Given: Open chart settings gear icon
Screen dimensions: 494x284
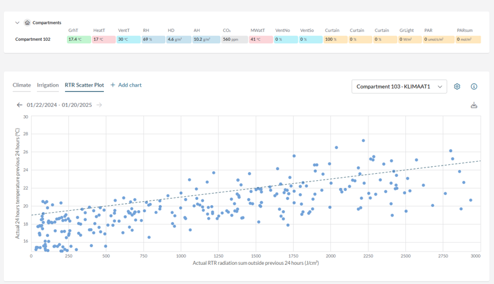Looking at the screenshot, I should (457, 87).
